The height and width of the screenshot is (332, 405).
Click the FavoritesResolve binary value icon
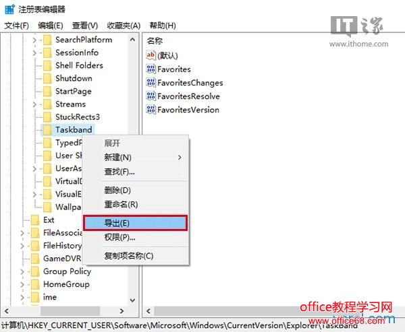(151, 96)
